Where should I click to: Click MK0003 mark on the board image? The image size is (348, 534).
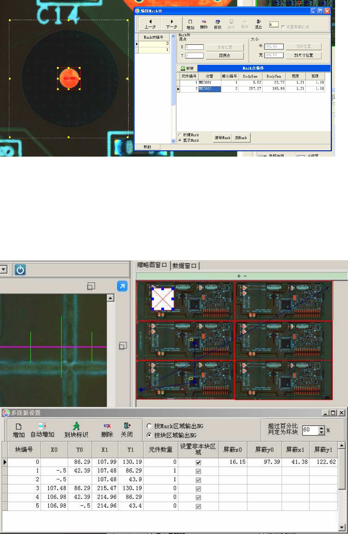pos(69,78)
